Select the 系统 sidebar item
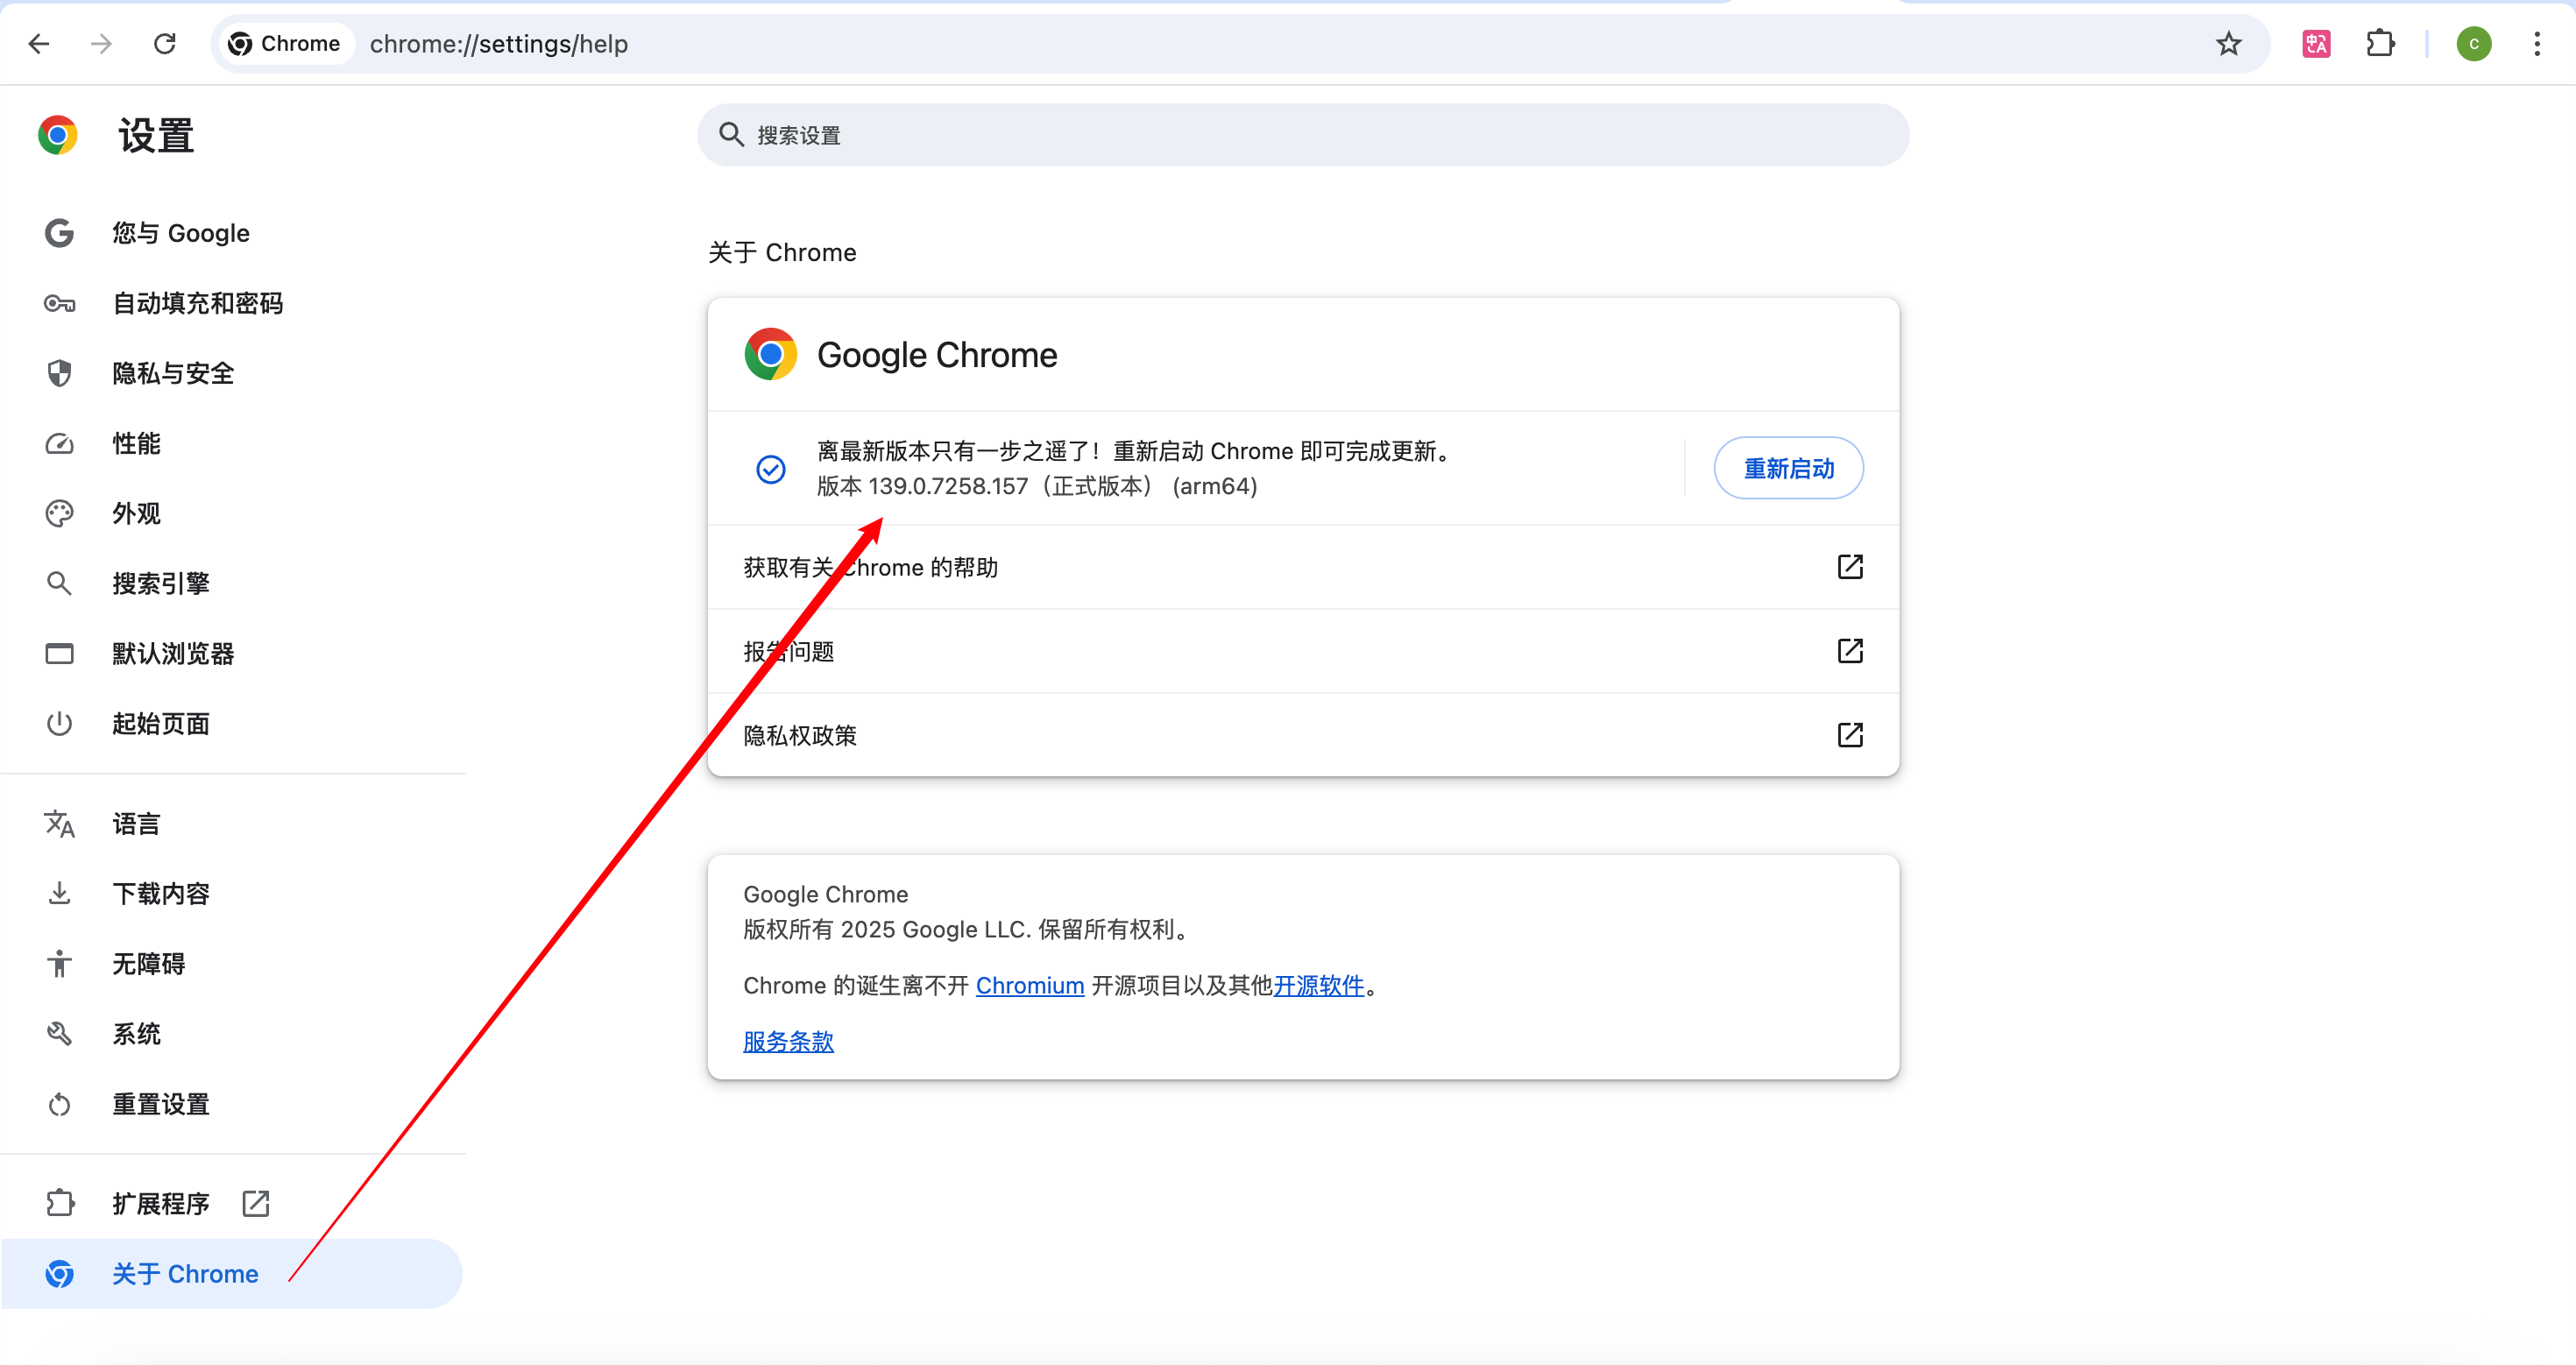 pos(232,1034)
